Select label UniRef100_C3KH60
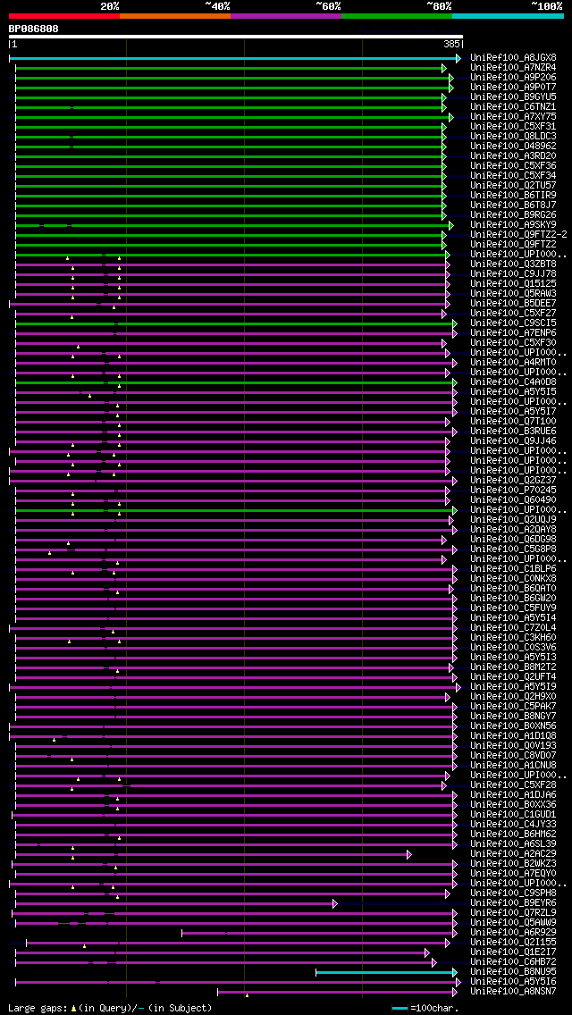The height and width of the screenshot is (1015, 572). [x=513, y=638]
